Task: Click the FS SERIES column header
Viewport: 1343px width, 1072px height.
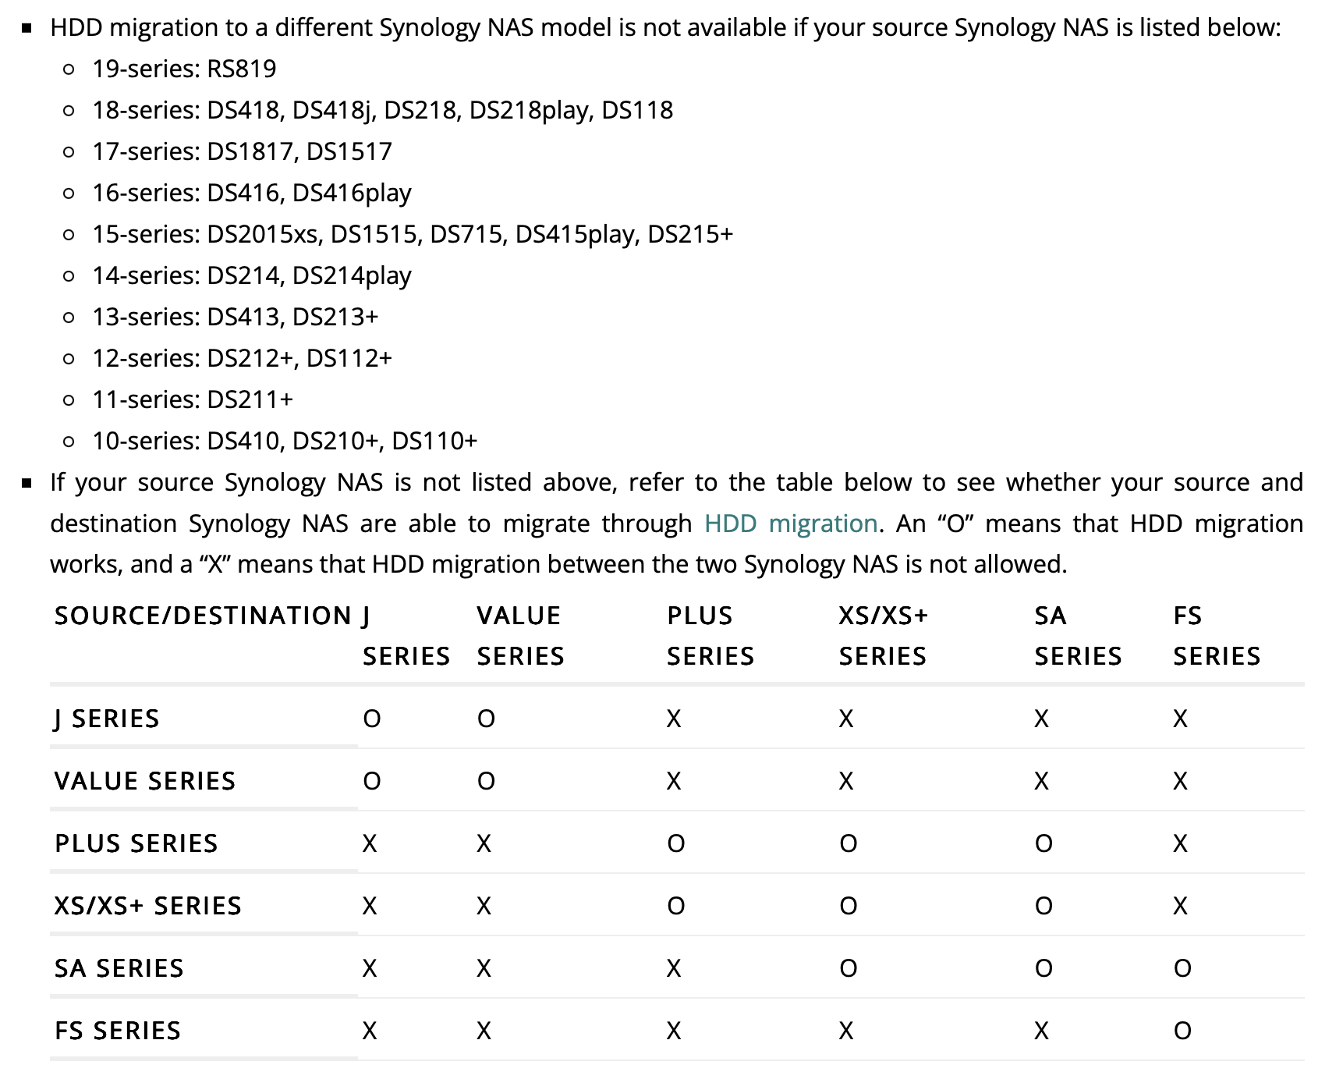Action: coord(1217,636)
